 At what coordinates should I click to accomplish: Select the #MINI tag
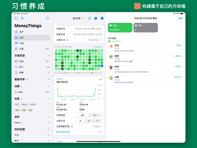[33, 105]
